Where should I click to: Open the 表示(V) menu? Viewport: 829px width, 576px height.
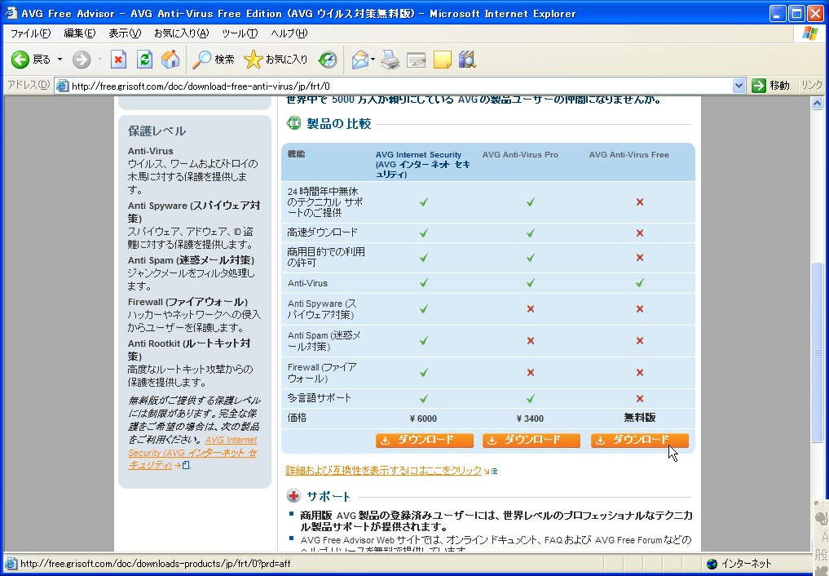tap(125, 33)
